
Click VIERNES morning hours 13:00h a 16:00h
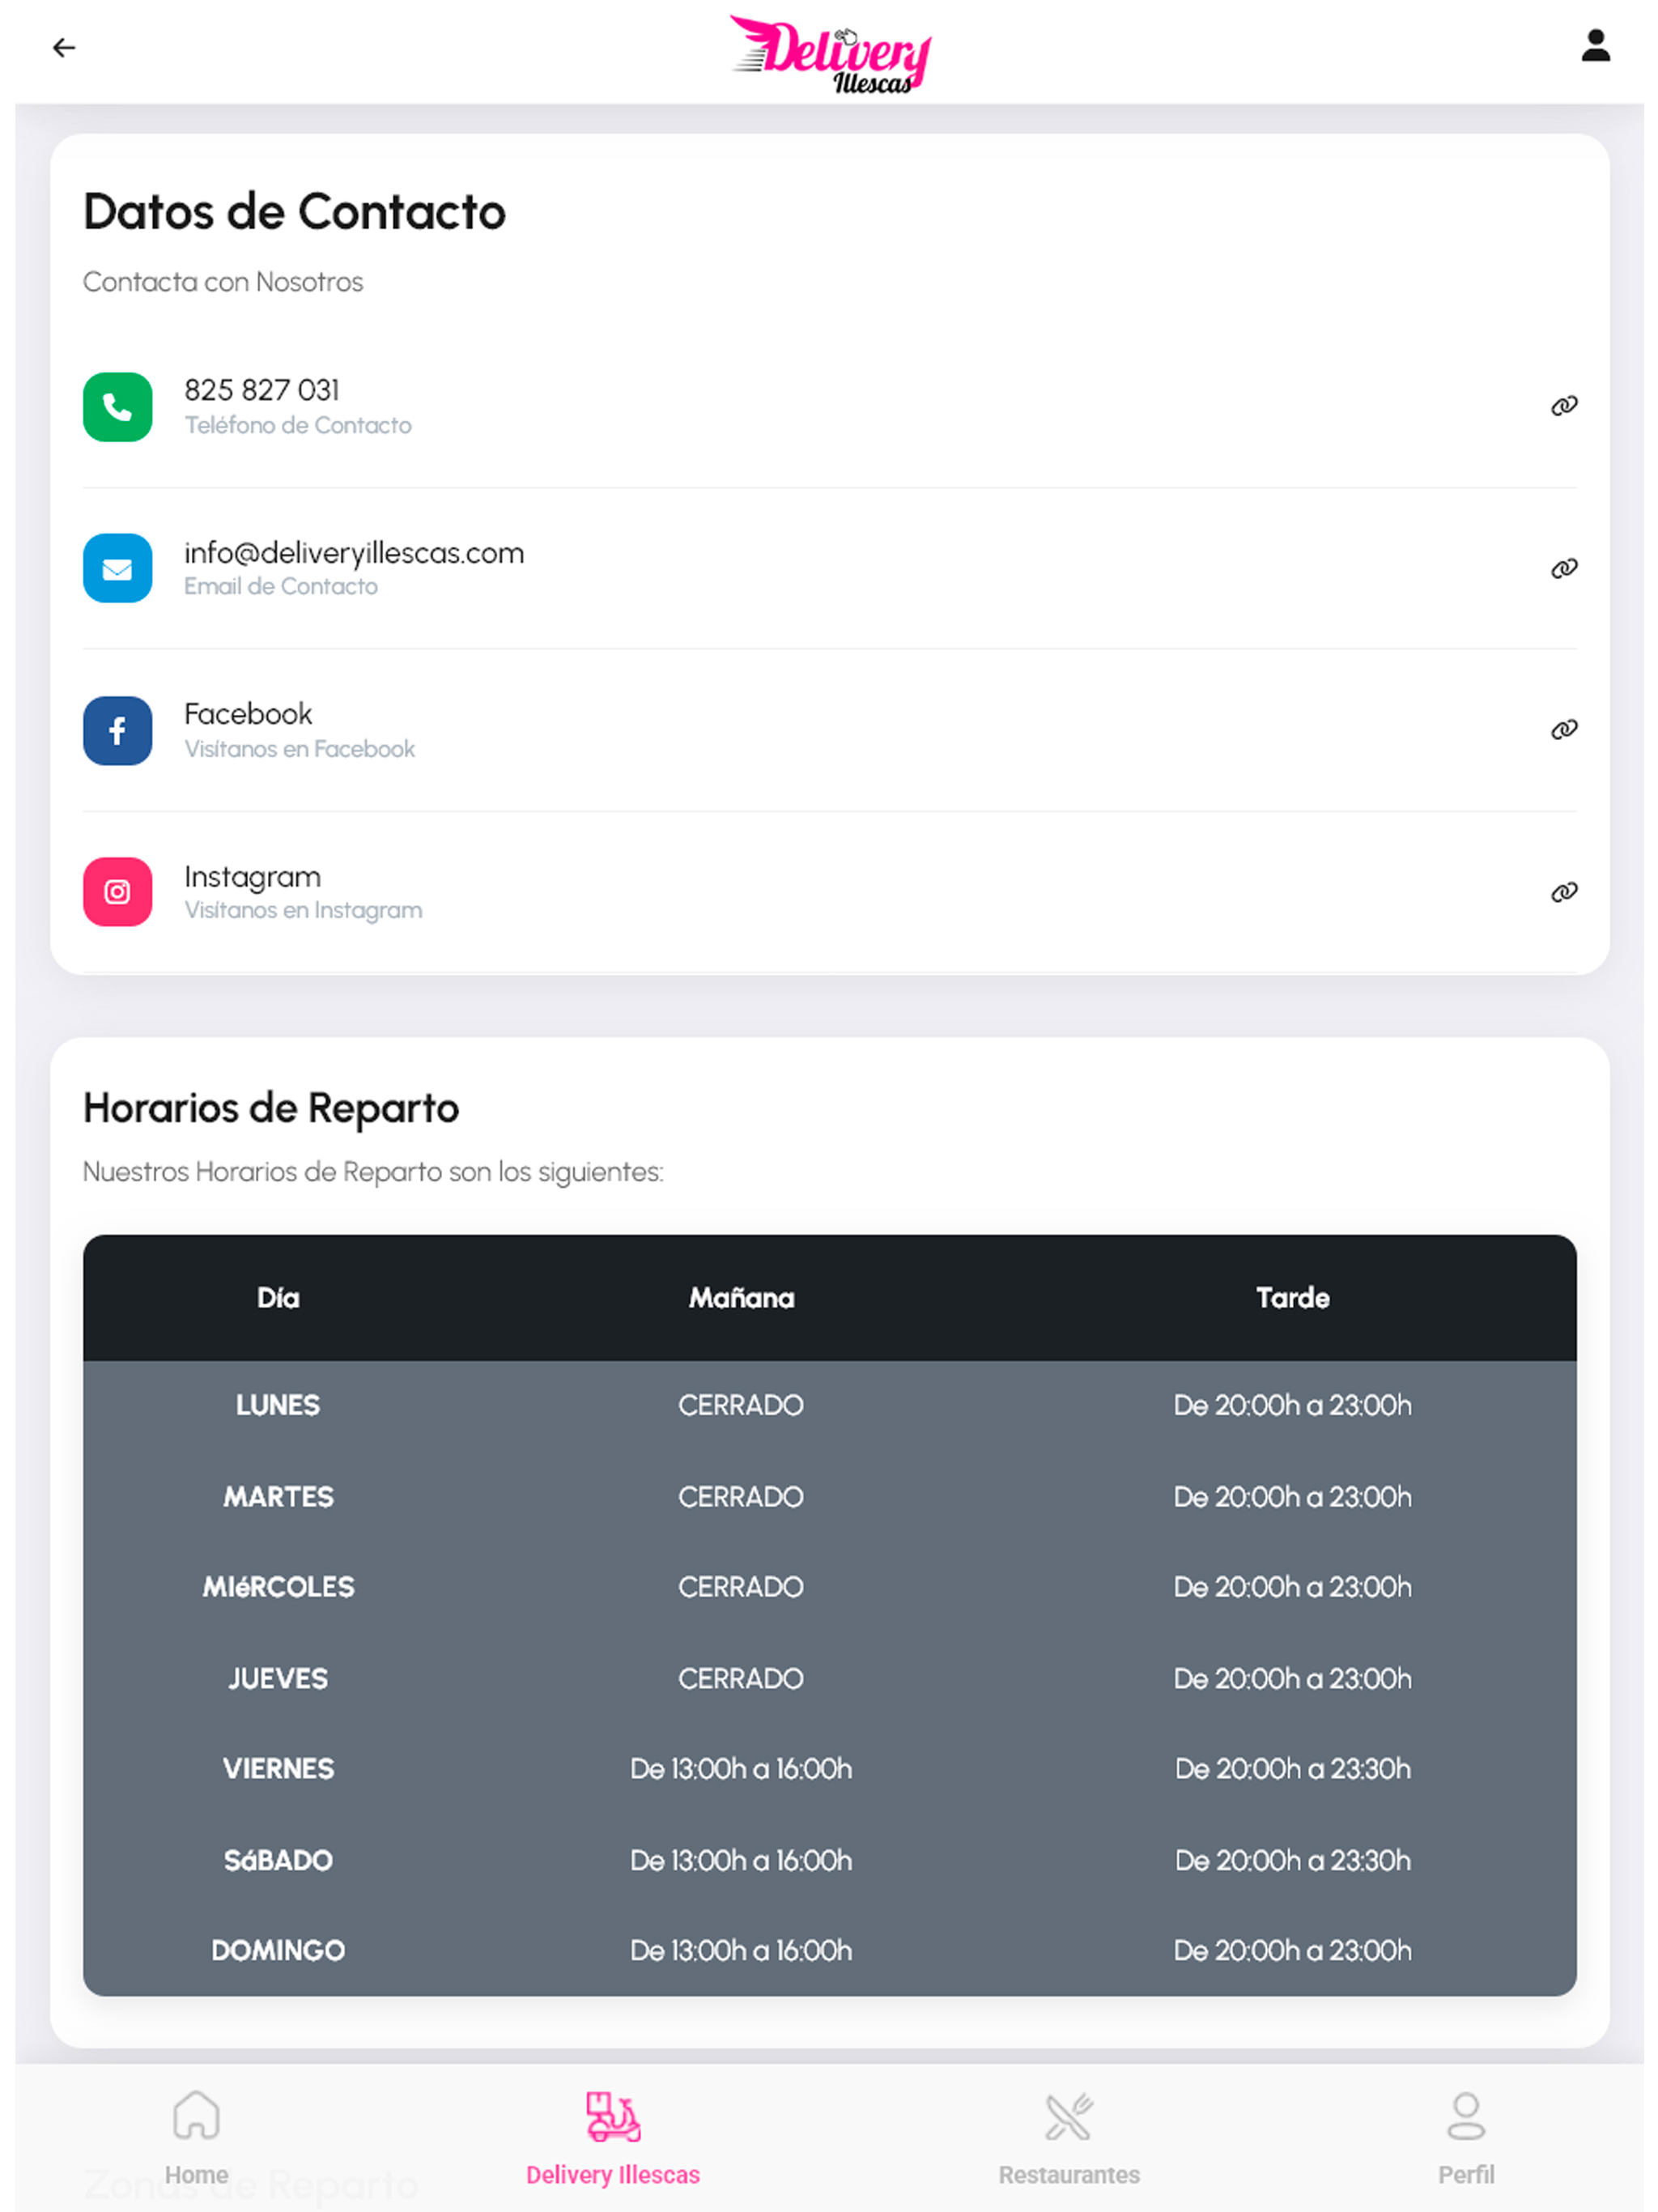point(741,1769)
